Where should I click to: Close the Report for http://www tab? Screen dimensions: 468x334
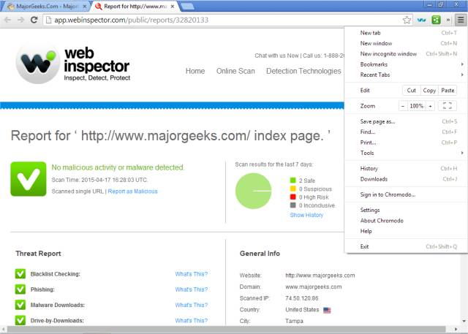tap(173, 7)
